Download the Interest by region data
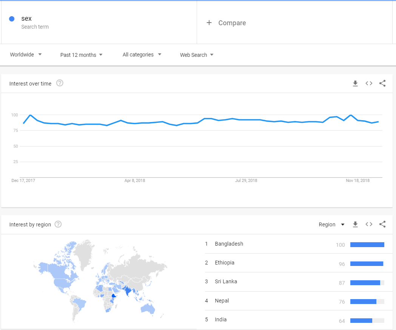The width and height of the screenshot is (396, 330). (x=355, y=225)
